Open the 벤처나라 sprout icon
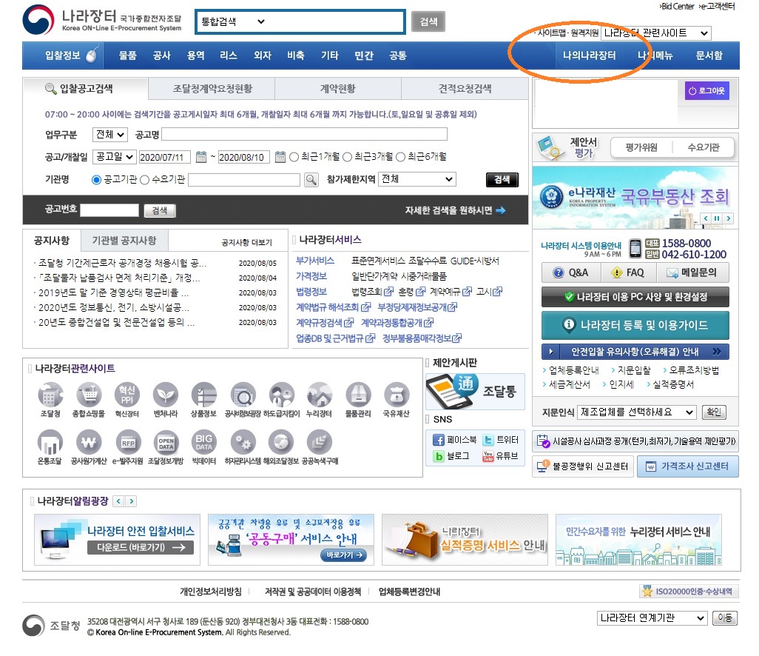Image resolution: width=759 pixels, height=656 pixels. click(166, 395)
